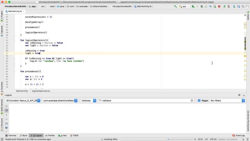Open SDK Manager download arrow icon

click(234, 6)
